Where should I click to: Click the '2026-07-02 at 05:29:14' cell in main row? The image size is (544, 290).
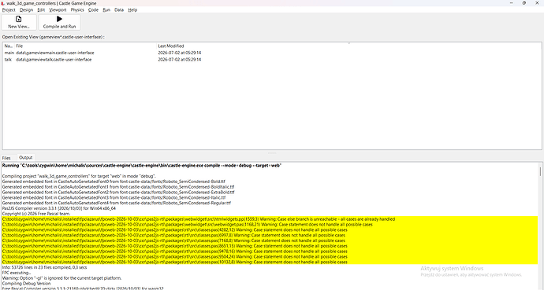[180, 53]
